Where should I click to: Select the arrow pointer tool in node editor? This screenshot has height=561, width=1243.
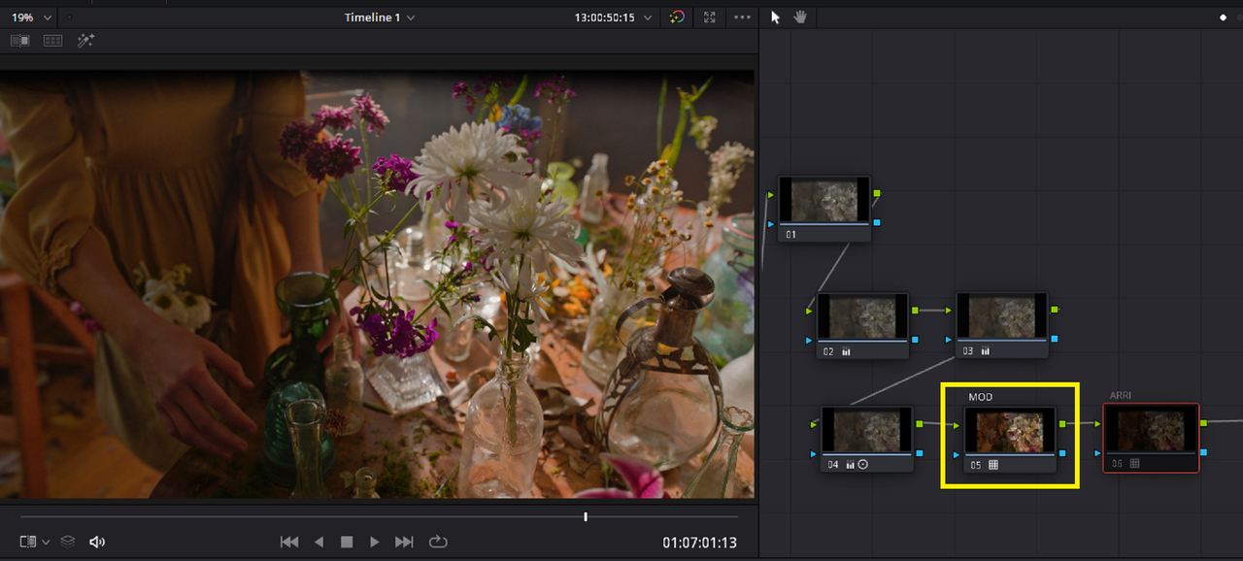click(x=775, y=17)
